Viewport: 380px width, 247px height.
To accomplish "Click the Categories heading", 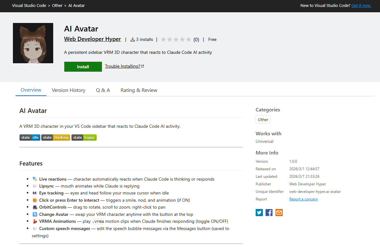I will tap(268, 109).
